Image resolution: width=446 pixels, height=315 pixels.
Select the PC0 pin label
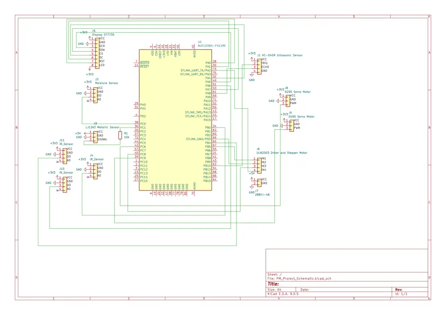click(143, 124)
